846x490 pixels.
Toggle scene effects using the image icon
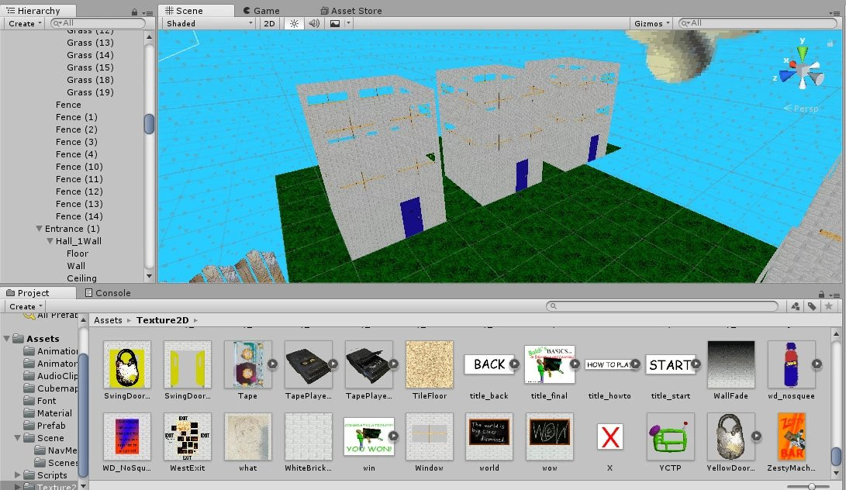click(x=336, y=23)
